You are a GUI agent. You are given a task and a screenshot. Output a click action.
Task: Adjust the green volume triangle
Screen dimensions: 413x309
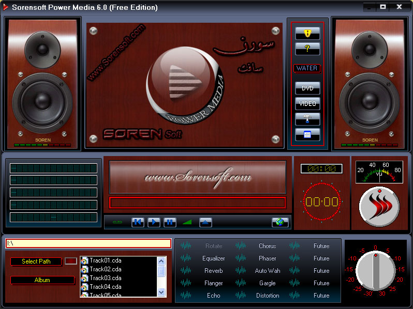point(187,223)
